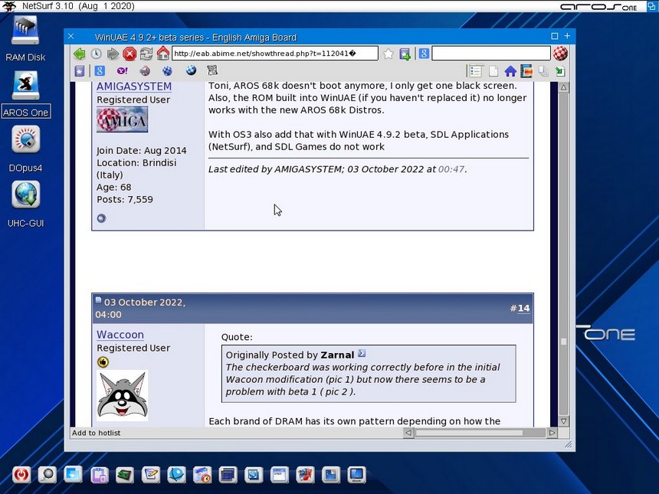
Task: Click the red power icon in dock
Action: tap(22, 475)
